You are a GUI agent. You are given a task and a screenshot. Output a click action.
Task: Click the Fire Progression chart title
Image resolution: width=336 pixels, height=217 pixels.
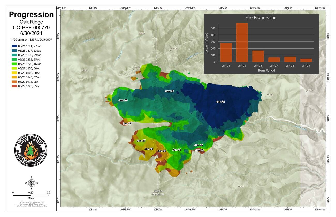261,17
